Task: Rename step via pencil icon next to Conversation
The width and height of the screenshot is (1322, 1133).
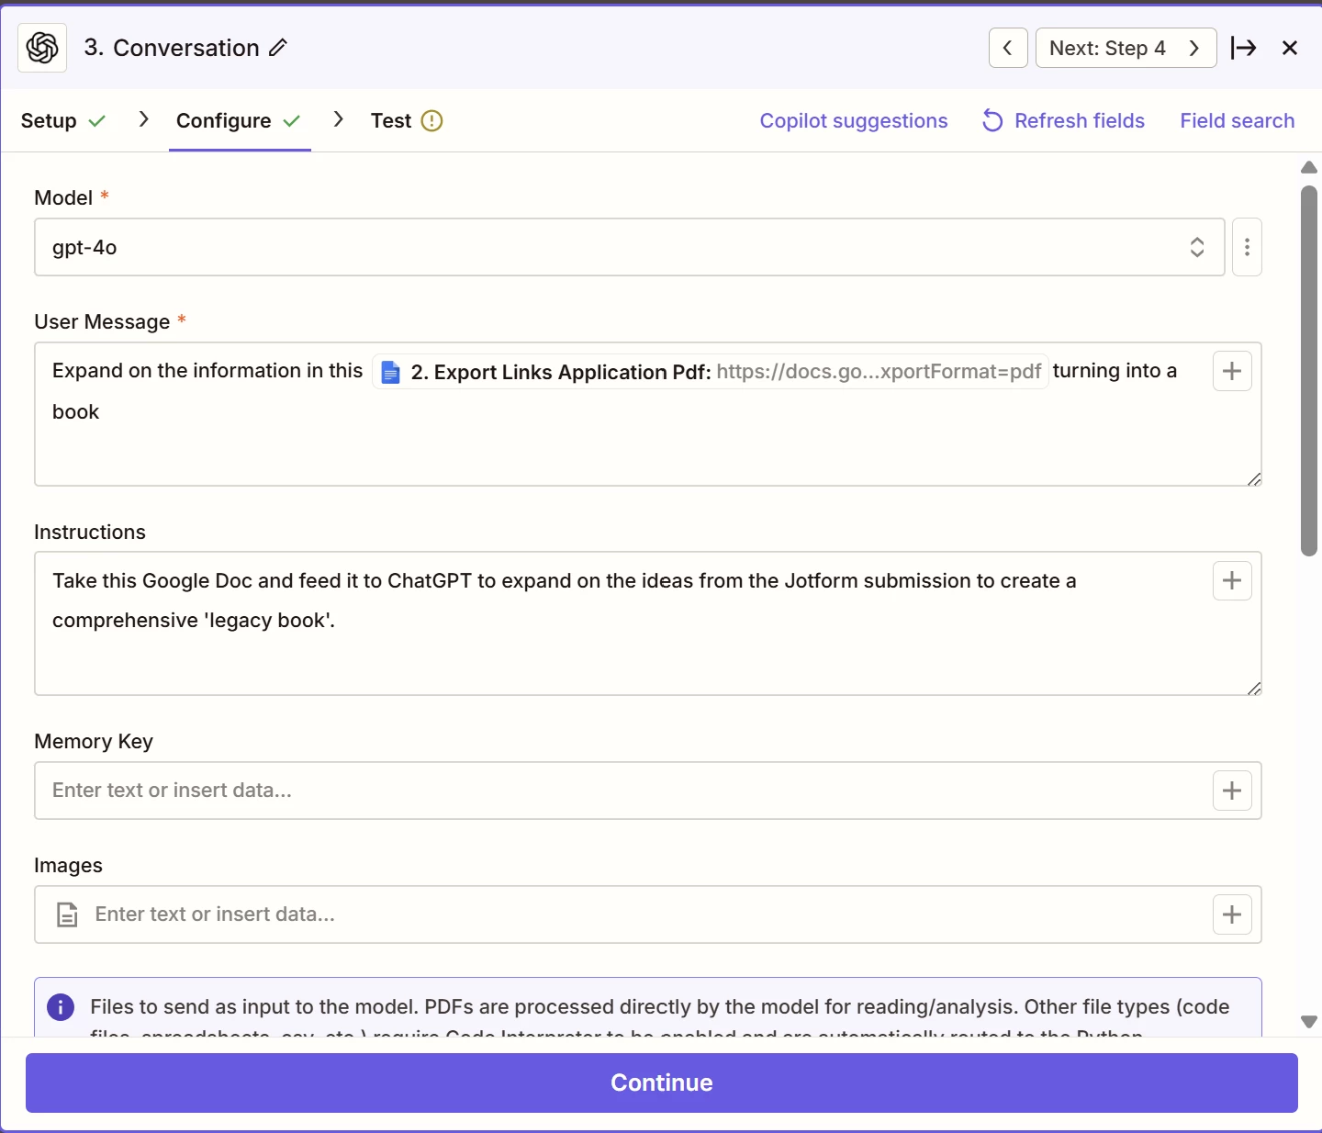Action: pos(278,48)
